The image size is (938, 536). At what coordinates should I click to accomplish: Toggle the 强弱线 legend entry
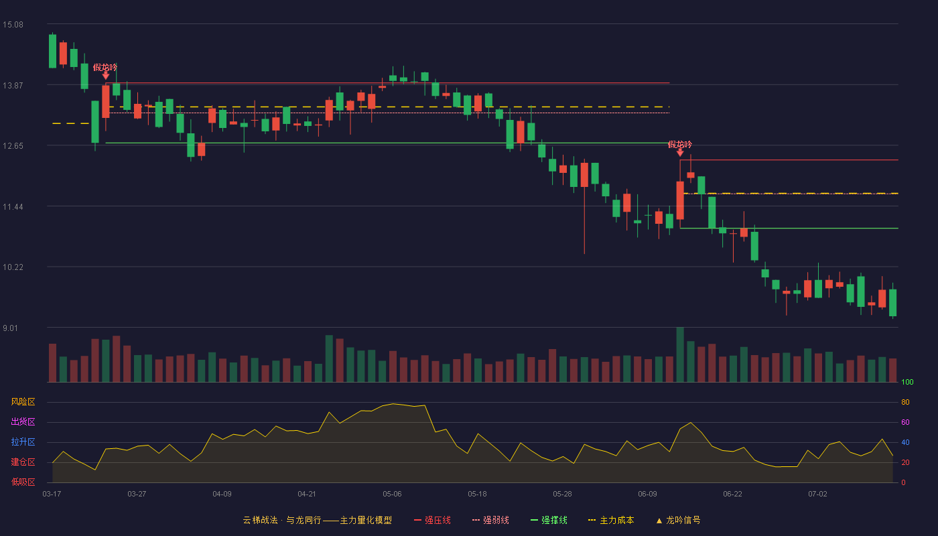coord(490,520)
